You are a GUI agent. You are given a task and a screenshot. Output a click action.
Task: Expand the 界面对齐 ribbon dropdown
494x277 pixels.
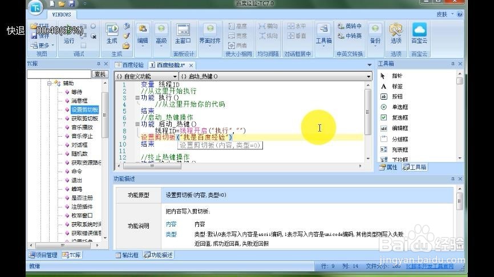(210, 47)
